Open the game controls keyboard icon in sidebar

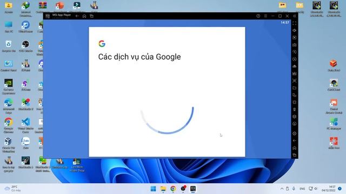(294, 45)
